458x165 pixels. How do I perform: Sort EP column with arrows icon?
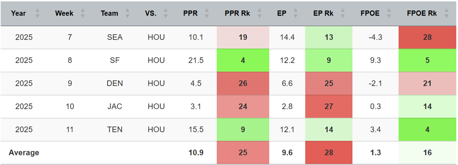point(296,14)
